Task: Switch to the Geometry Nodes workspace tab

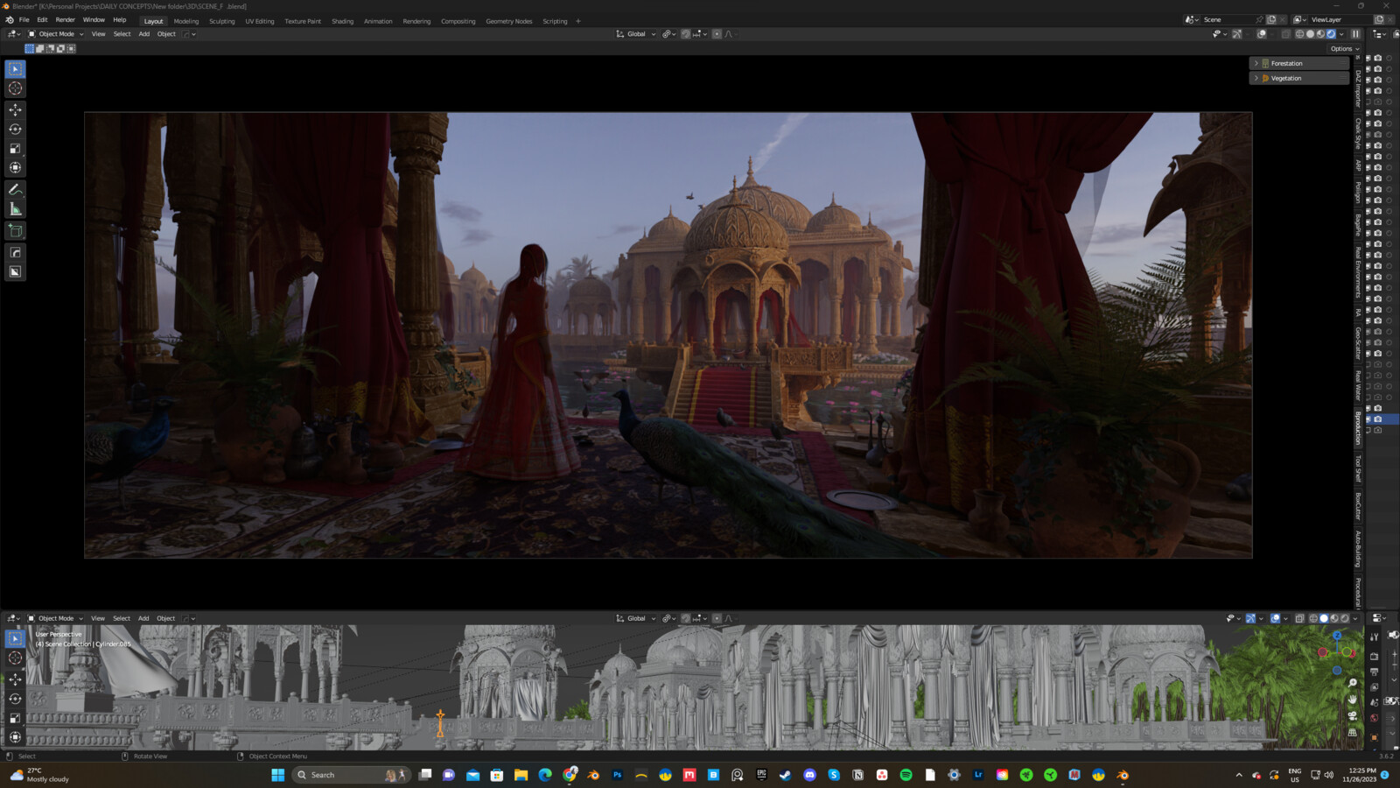Action: [509, 21]
